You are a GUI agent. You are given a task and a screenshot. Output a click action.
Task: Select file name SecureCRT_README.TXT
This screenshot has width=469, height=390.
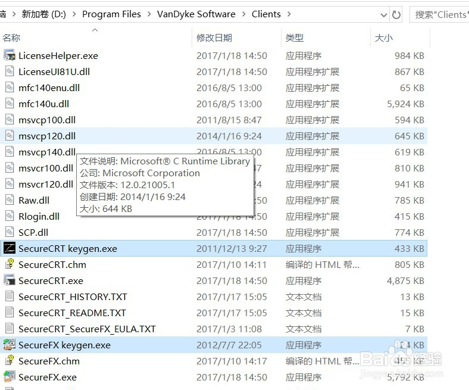click(72, 313)
